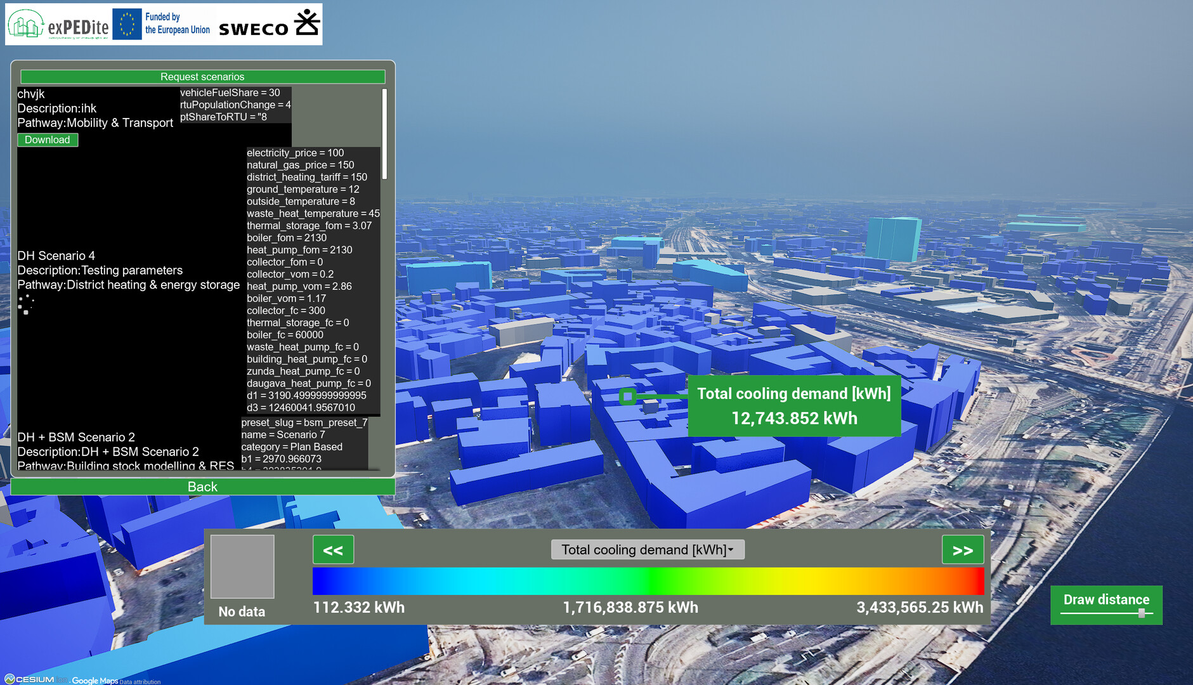Select the green building marker square
The width and height of the screenshot is (1193, 685).
click(x=627, y=396)
